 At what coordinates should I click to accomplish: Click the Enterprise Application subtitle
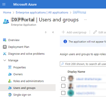24,25
